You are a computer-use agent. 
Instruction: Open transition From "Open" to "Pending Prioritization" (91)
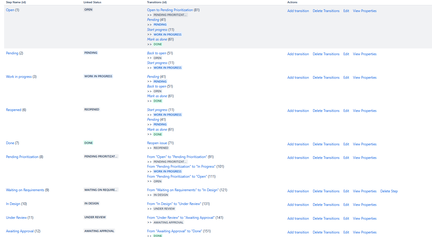177,157
